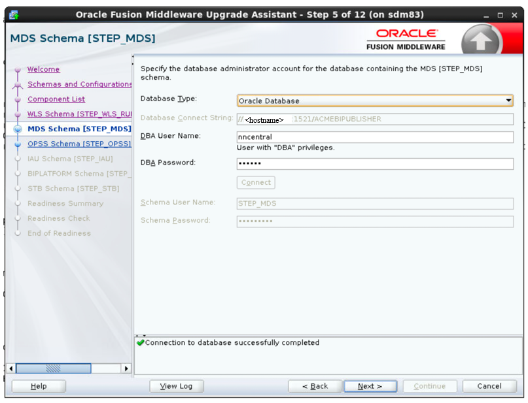The width and height of the screenshot is (528, 403).
Task: Click the Oracle upgrade arrow logo icon
Action: [481, 40]
